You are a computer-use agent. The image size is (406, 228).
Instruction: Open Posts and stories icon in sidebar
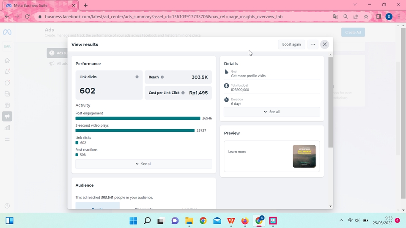pos(7,94)
